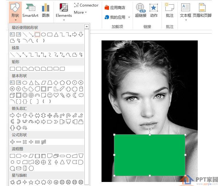This screenshot has height=186, width=218.
Task: Select the 5-point star shape
Action: pos(31,182)
